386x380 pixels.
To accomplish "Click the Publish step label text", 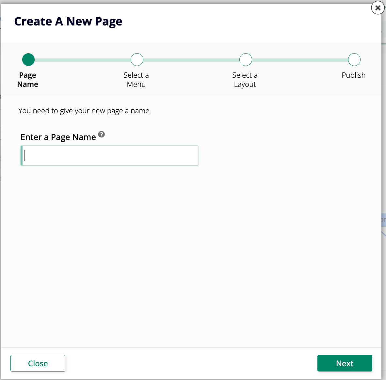I will 354,75.
